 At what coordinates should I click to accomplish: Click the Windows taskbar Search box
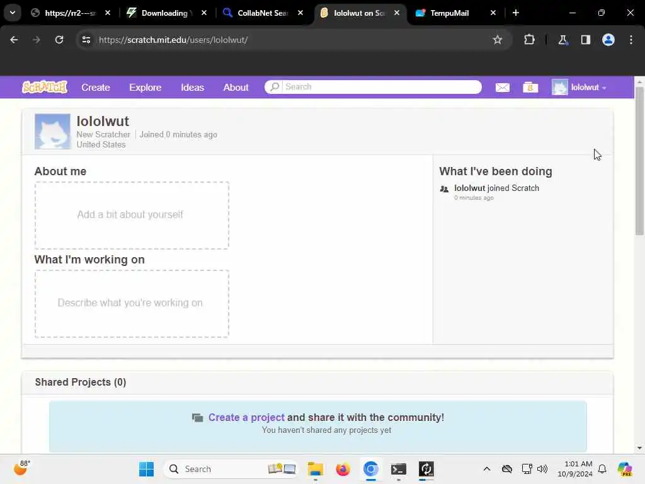coord(231,469)
